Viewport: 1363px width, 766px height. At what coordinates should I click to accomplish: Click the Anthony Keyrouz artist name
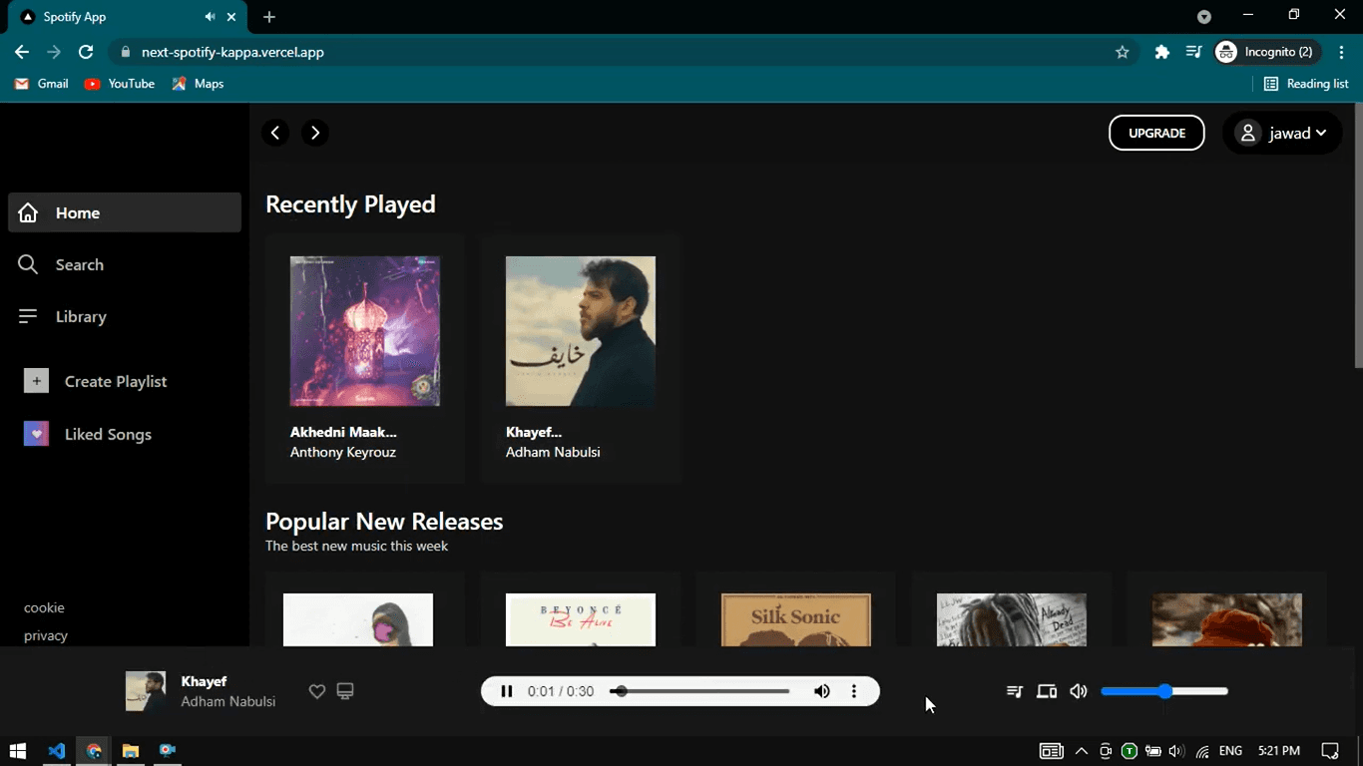click(x=343, y=452)
